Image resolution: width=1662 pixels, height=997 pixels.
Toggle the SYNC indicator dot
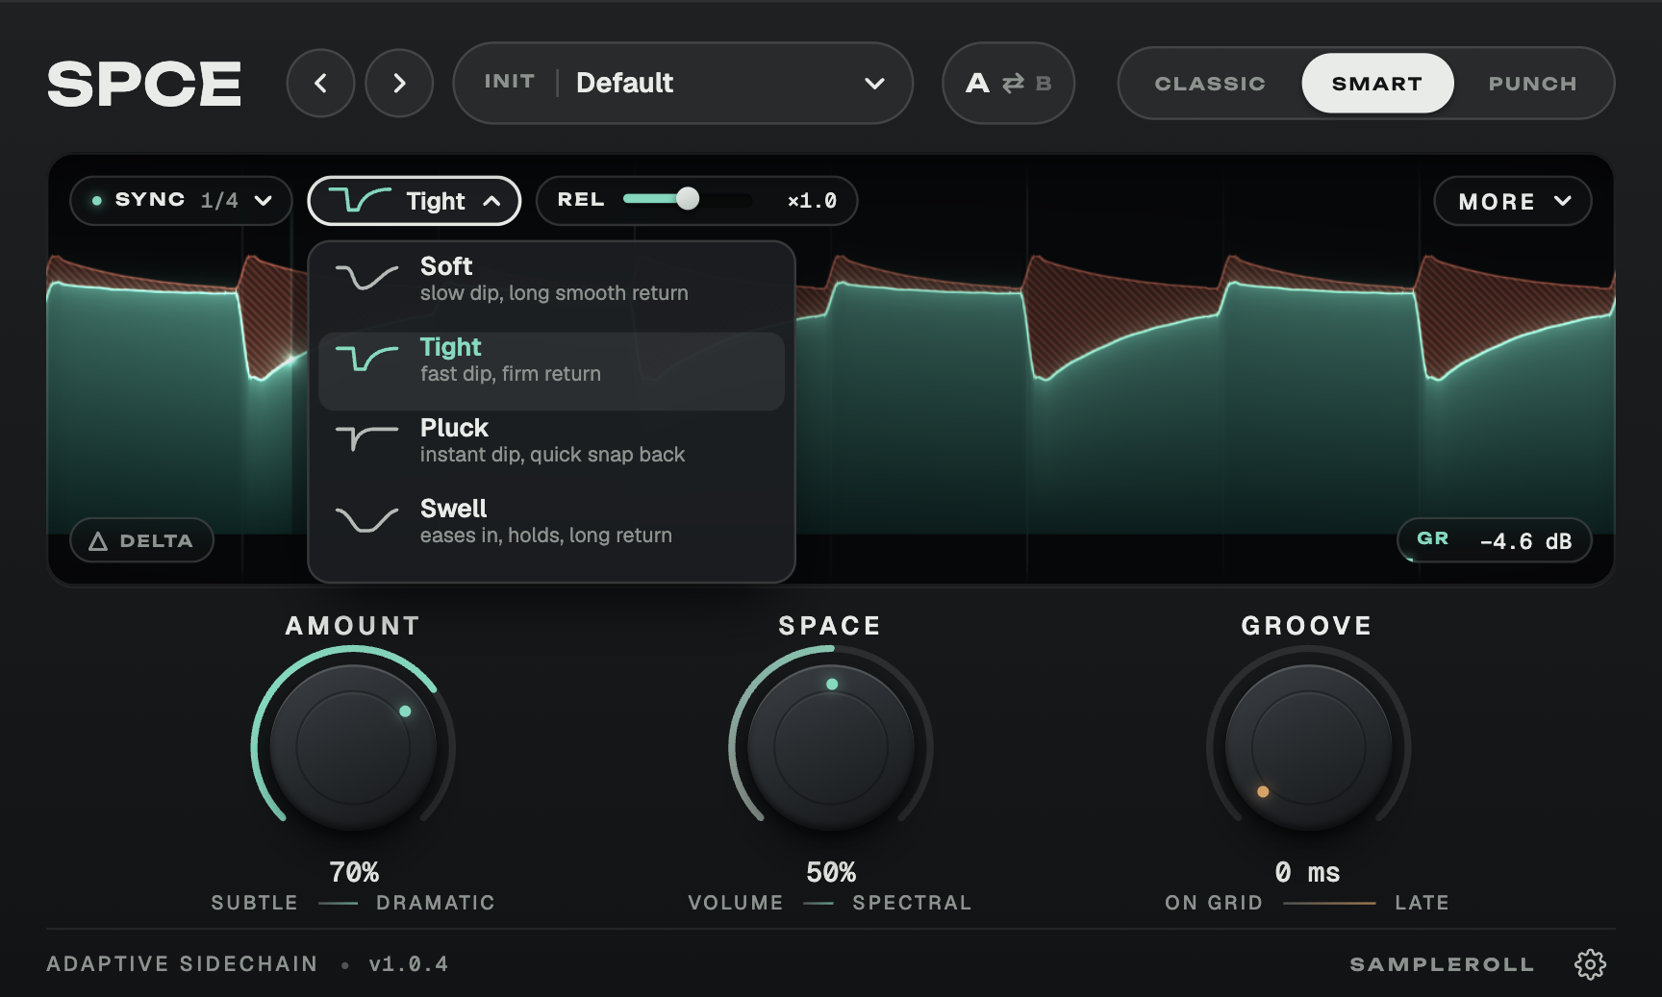[97, 200]
